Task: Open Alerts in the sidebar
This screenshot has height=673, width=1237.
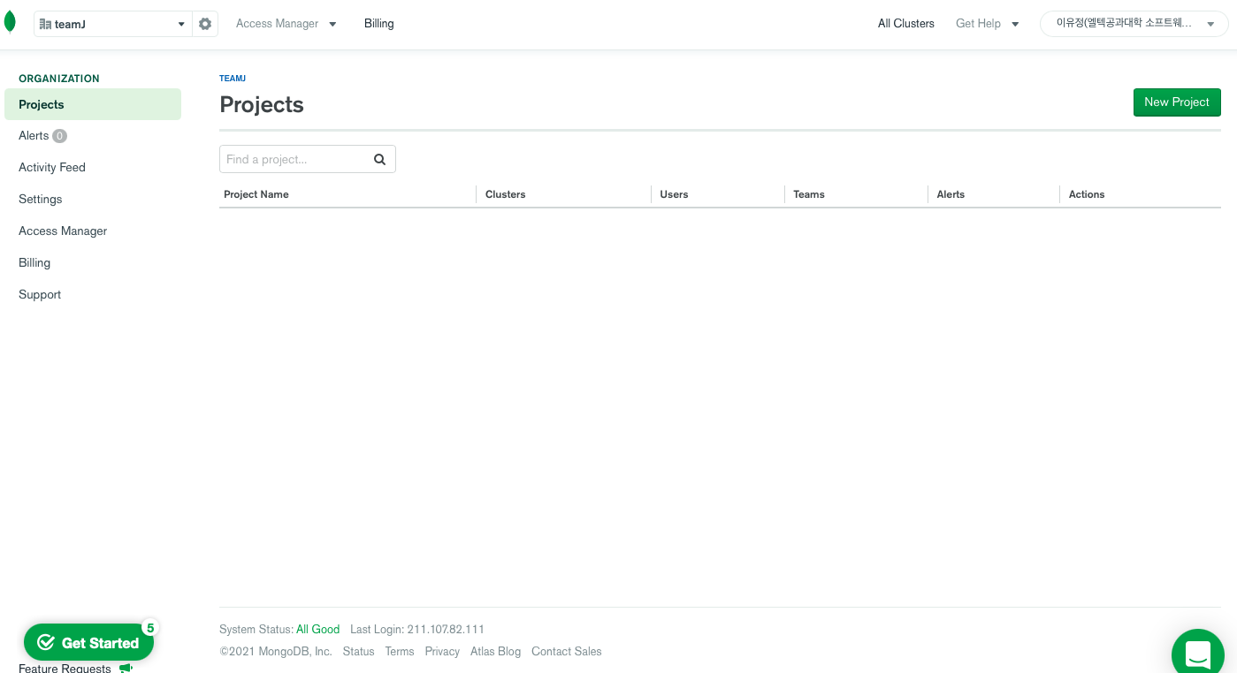Action: pyautogui.click(x=34, y=135)
